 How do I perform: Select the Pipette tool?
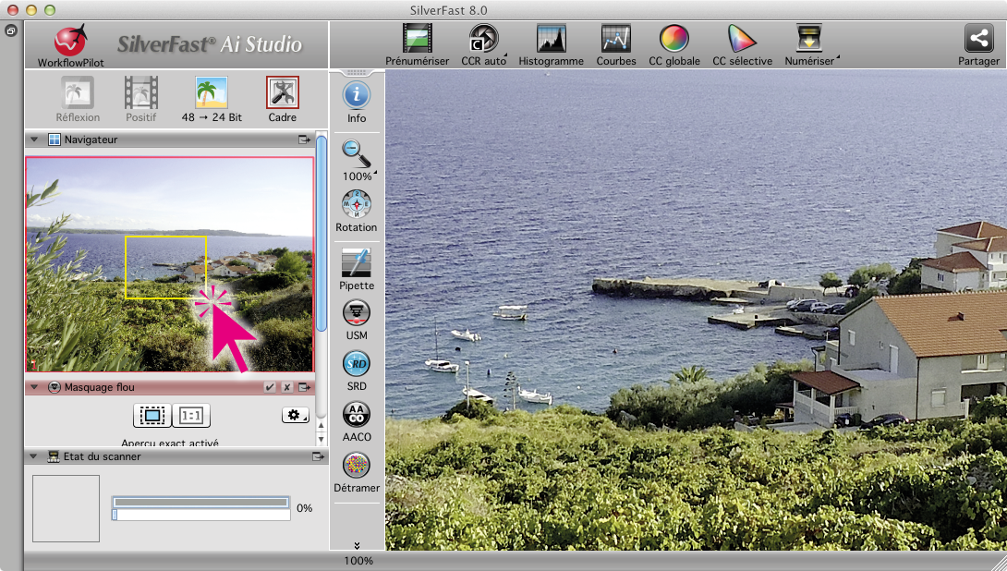[357, 263]
